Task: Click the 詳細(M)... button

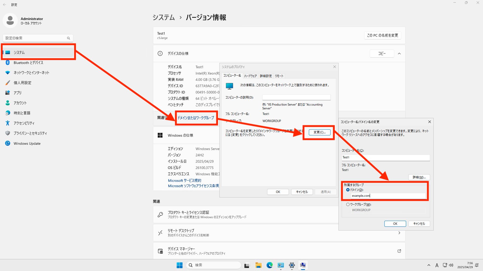Action: [x=419, y=177]
